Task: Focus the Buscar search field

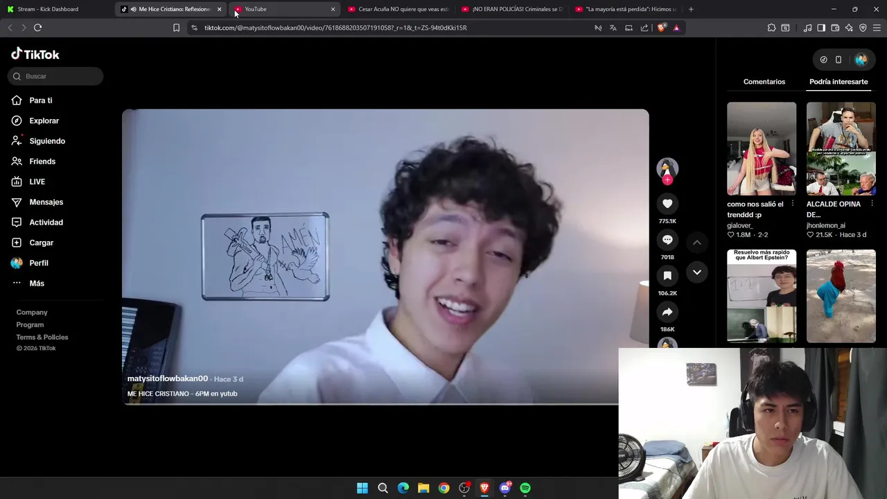Action: coord(55,76)
